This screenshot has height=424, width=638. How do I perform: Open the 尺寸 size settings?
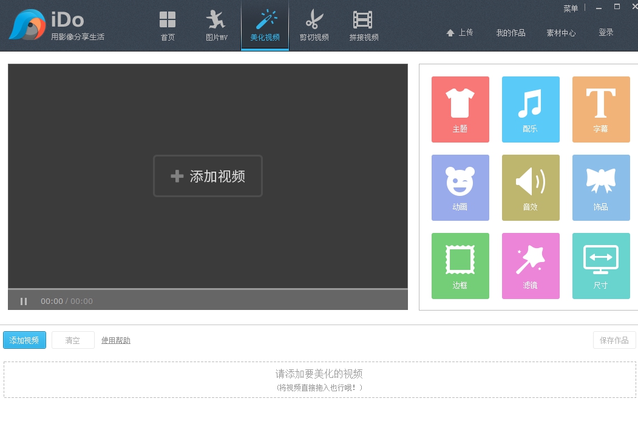601,266
